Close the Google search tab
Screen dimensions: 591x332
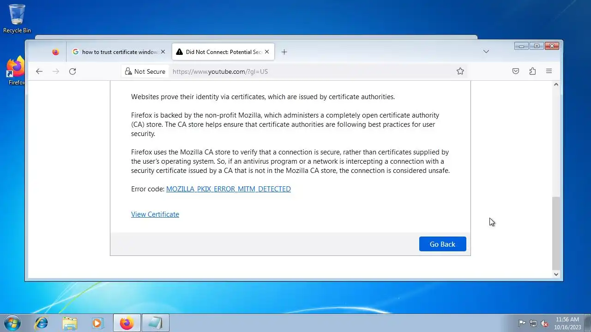coord(163,52)
